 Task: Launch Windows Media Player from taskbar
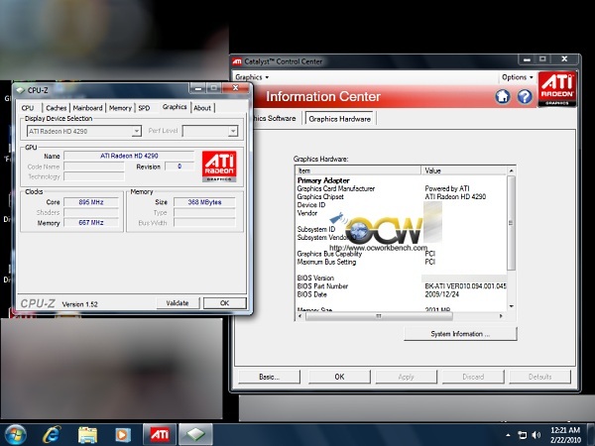point(123,435)
